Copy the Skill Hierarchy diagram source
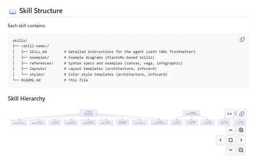 tap(241, 114)
